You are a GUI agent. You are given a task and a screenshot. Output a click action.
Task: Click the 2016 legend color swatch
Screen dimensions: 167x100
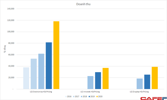66,97
